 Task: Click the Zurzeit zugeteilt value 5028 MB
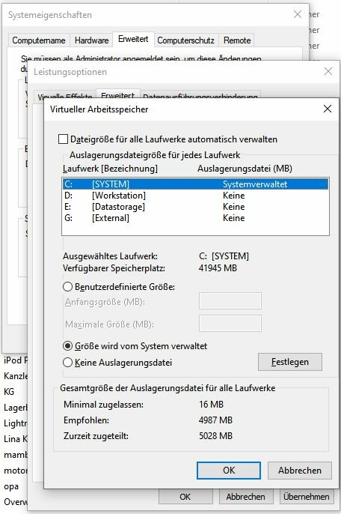215,436
